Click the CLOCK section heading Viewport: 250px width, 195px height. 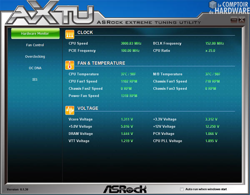pyautogui.click(x=85, y=32)
